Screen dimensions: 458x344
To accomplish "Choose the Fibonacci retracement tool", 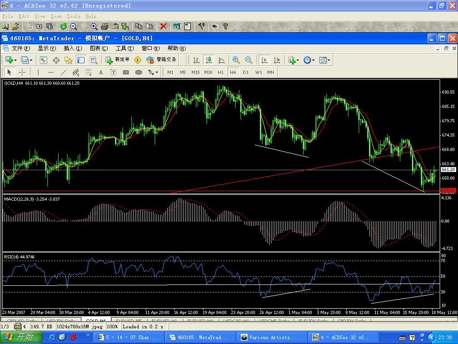I will point(89,72).
